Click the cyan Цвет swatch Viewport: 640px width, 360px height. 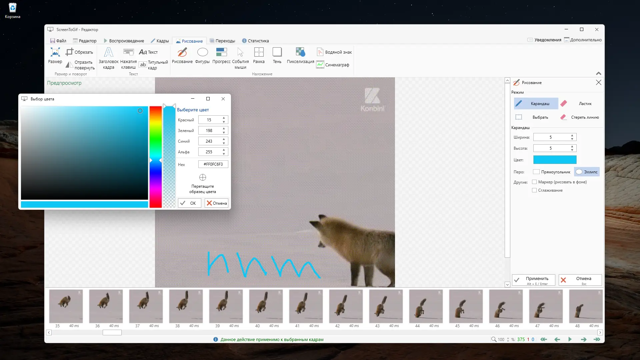(x=555, y=160)
